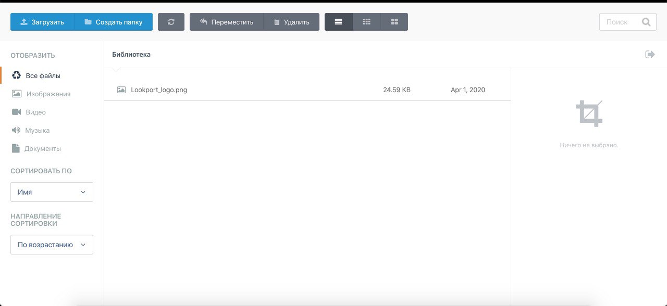
Task: Switch to large tiles view
Action: pos(394,22)
